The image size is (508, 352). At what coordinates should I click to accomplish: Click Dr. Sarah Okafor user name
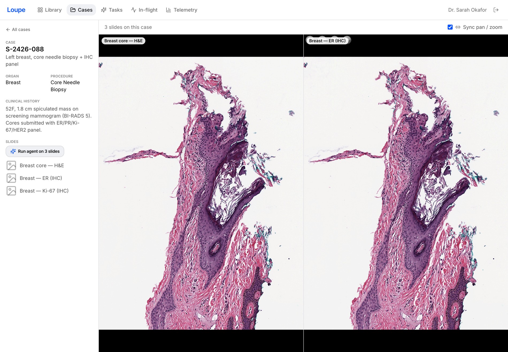point(467,10)
